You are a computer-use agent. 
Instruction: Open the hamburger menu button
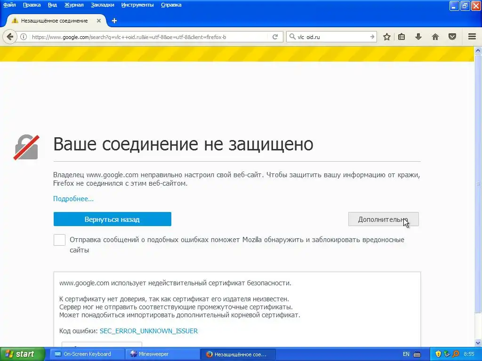472,37
